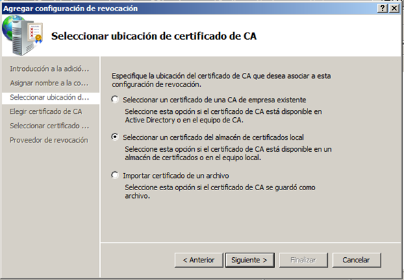This screenshot has width=404, height=280.
Task: Select 'Seleccionar un certificado de una CA de empresa existente'
Action: [x=116, y=100]
